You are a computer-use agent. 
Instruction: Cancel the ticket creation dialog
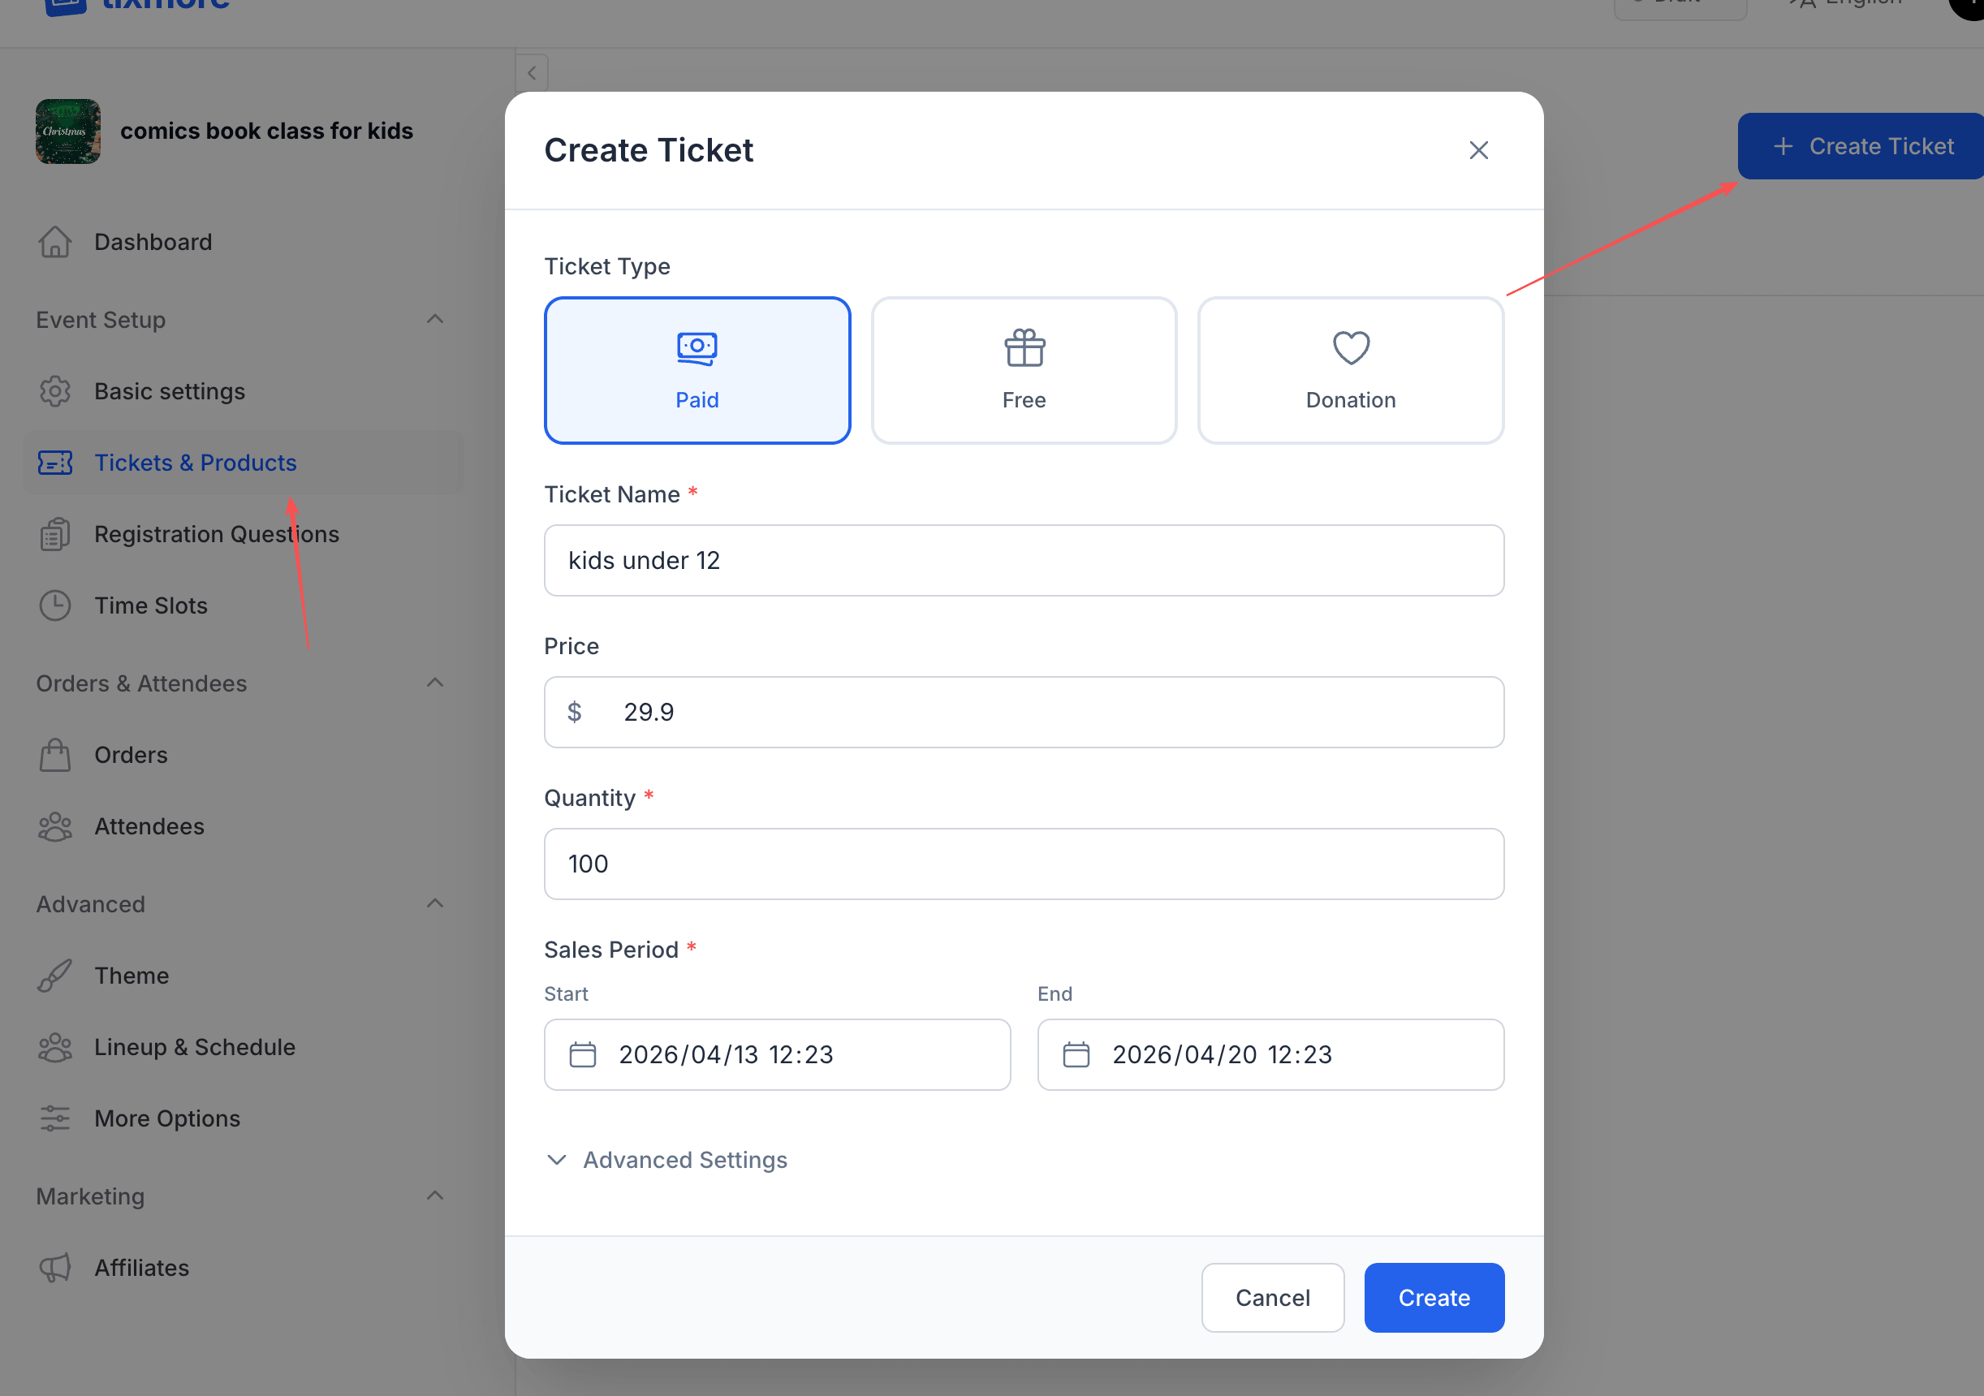pos(1272,1297)
